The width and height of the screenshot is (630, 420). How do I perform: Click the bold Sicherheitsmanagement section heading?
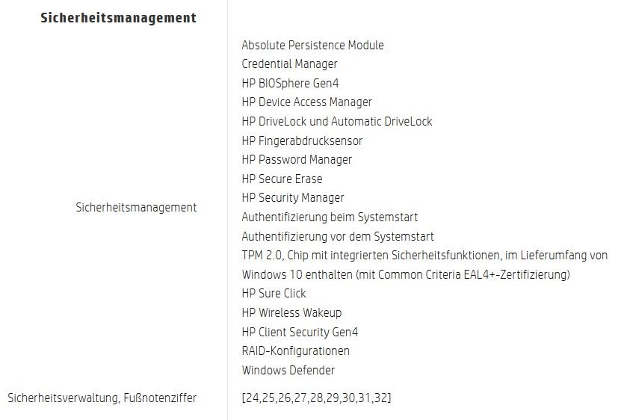(x=118, y=17)
